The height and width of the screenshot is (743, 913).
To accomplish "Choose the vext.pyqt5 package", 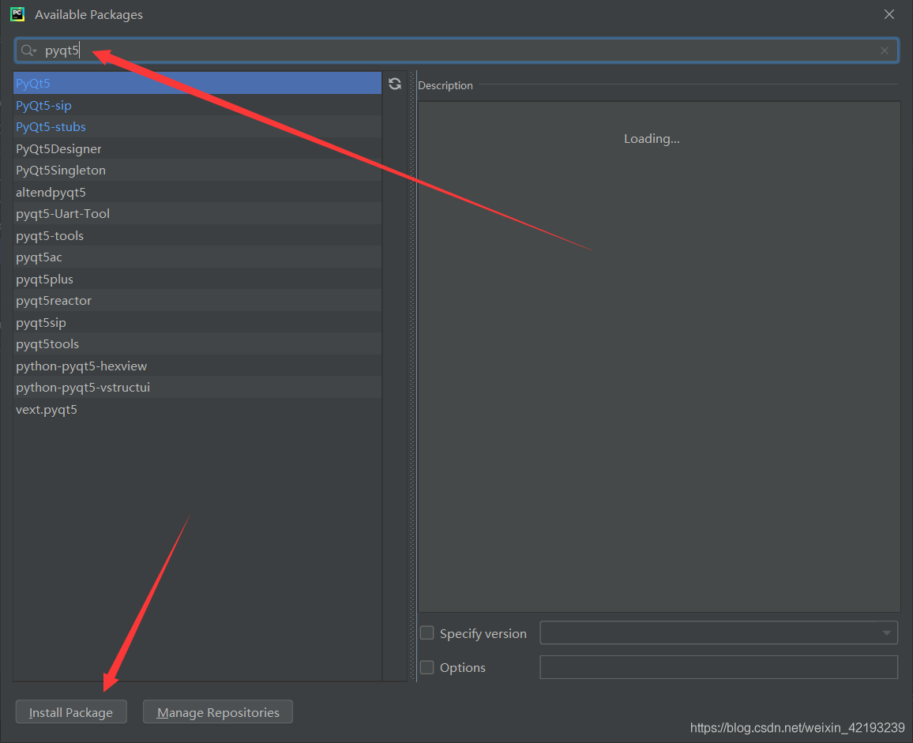I will (x=197, y=409).
